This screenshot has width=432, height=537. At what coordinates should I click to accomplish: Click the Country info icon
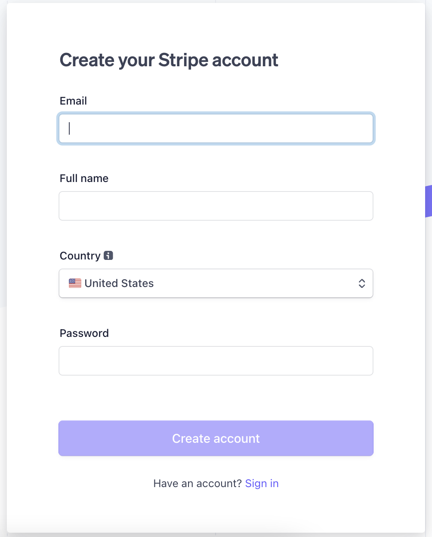click(108, 255)
